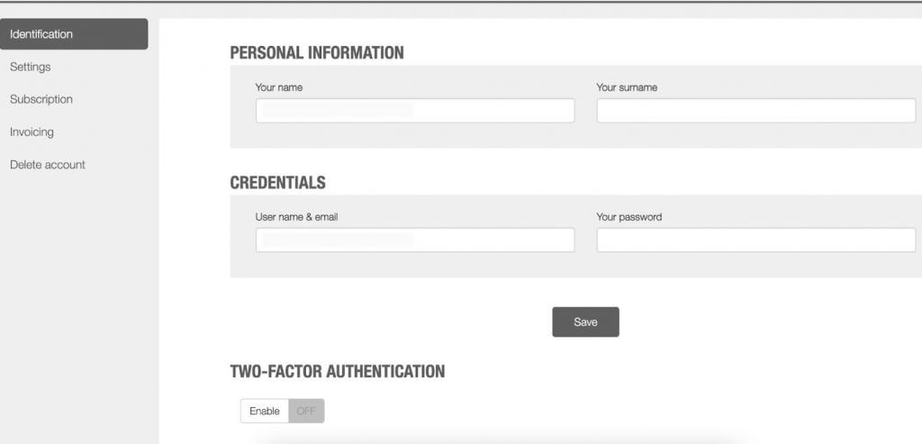Click the User name & email label
Screen dimensions: 922x444
(296, 217)
